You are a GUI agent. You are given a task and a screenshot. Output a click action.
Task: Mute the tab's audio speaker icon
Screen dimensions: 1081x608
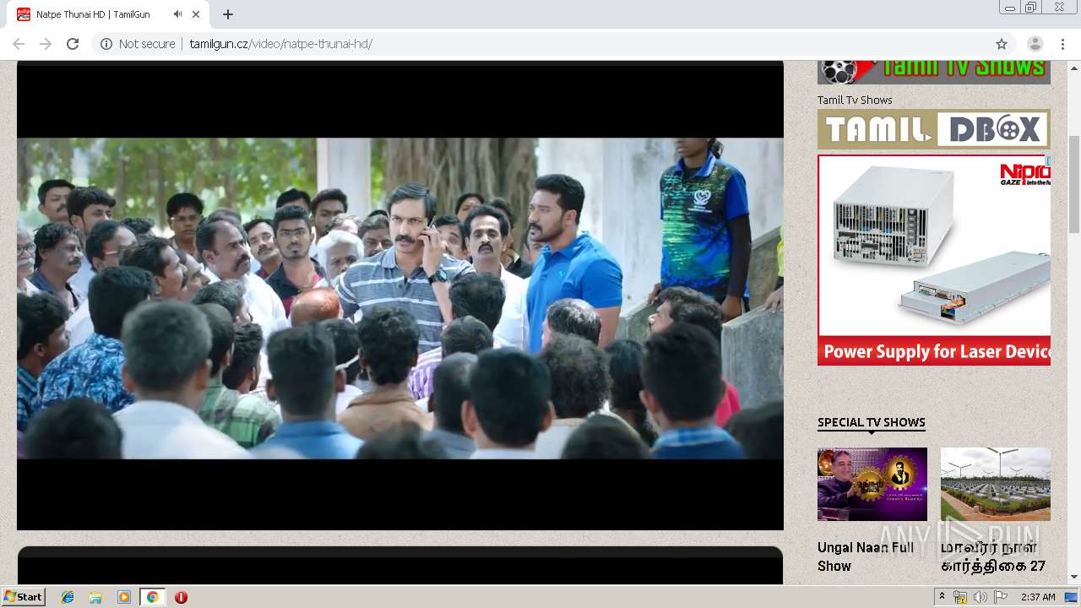tap(177, 14)
